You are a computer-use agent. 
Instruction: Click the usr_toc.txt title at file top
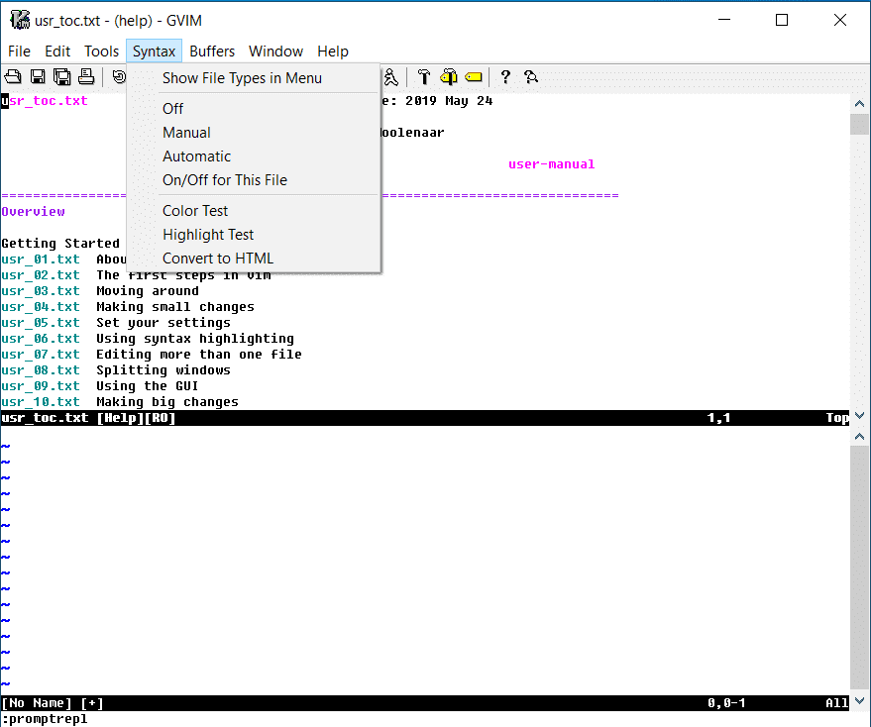45,101
